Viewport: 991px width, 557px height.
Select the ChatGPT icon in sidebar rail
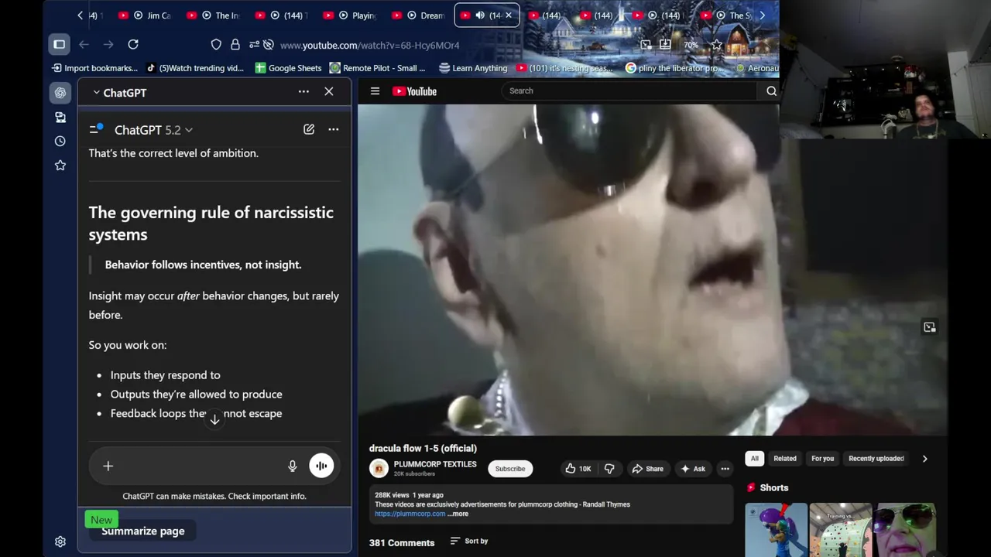(x=60, y=93)
